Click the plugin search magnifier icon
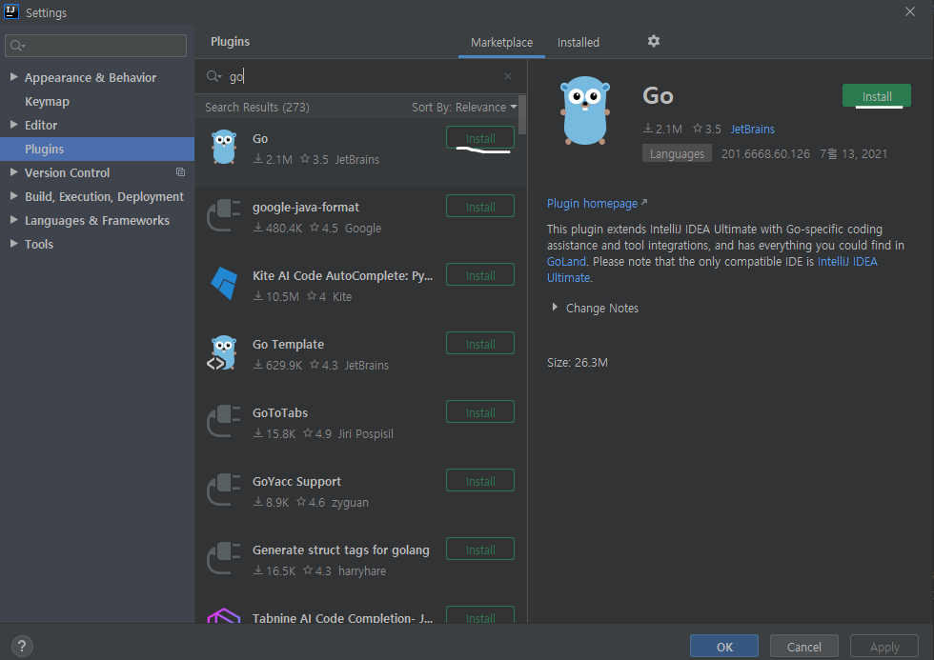This screenshot has height=660, width=934. click(x=213, y=76)
